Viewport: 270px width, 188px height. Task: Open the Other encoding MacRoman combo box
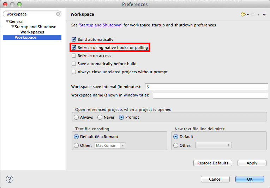(110, 145)
